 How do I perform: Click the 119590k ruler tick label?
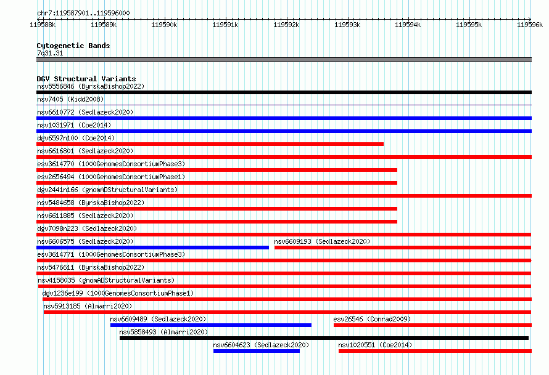click(x=164, y=25)
